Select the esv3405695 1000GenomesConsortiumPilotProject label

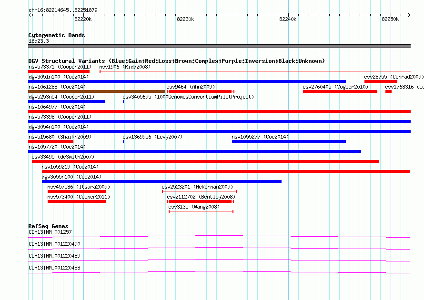pos(188,97)
